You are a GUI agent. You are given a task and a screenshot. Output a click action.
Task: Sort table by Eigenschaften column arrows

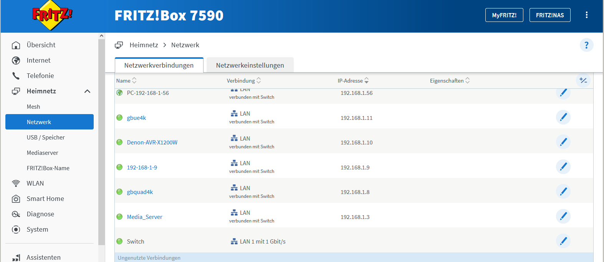(467, 80)
